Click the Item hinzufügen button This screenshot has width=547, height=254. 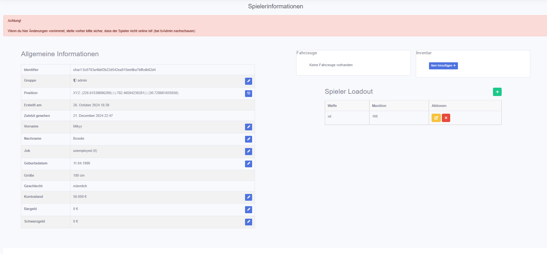[x=443, y=66]
